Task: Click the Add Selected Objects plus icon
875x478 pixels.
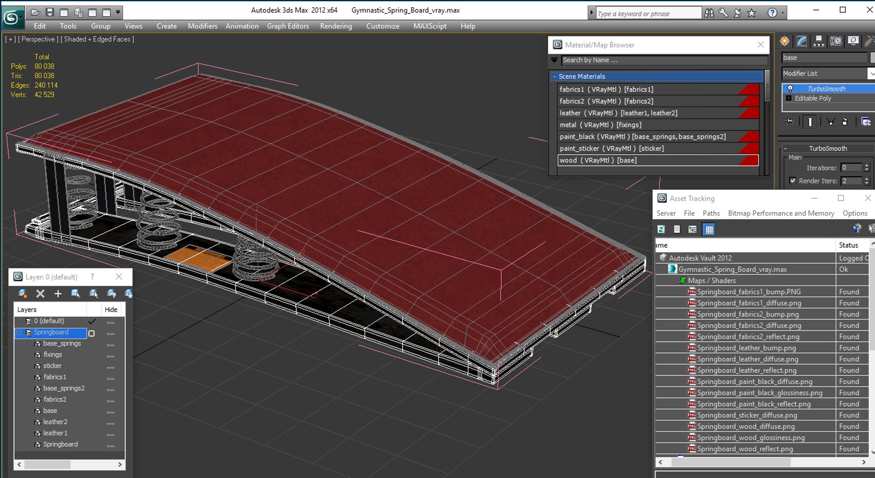Action: [x=58, y=293]
